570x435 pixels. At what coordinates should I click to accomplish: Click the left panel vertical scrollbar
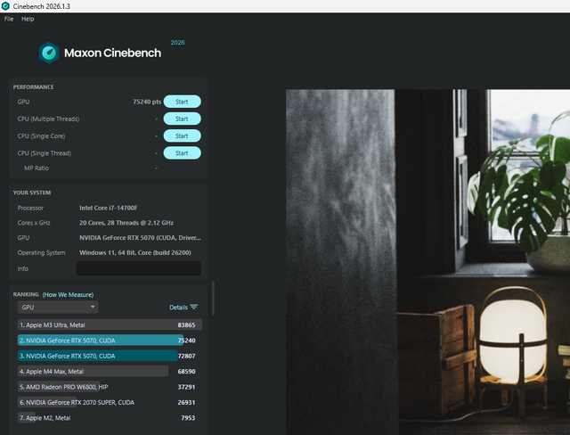coord(213,299)
